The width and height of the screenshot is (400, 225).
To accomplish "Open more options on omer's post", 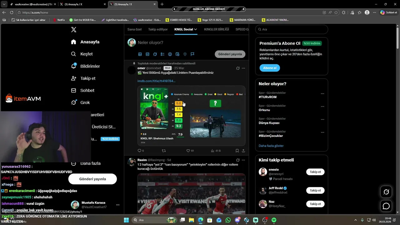I will tap(243, 68).
